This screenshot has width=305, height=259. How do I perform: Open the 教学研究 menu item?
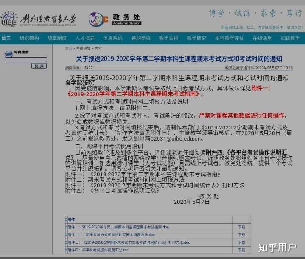tap(196, 38)
